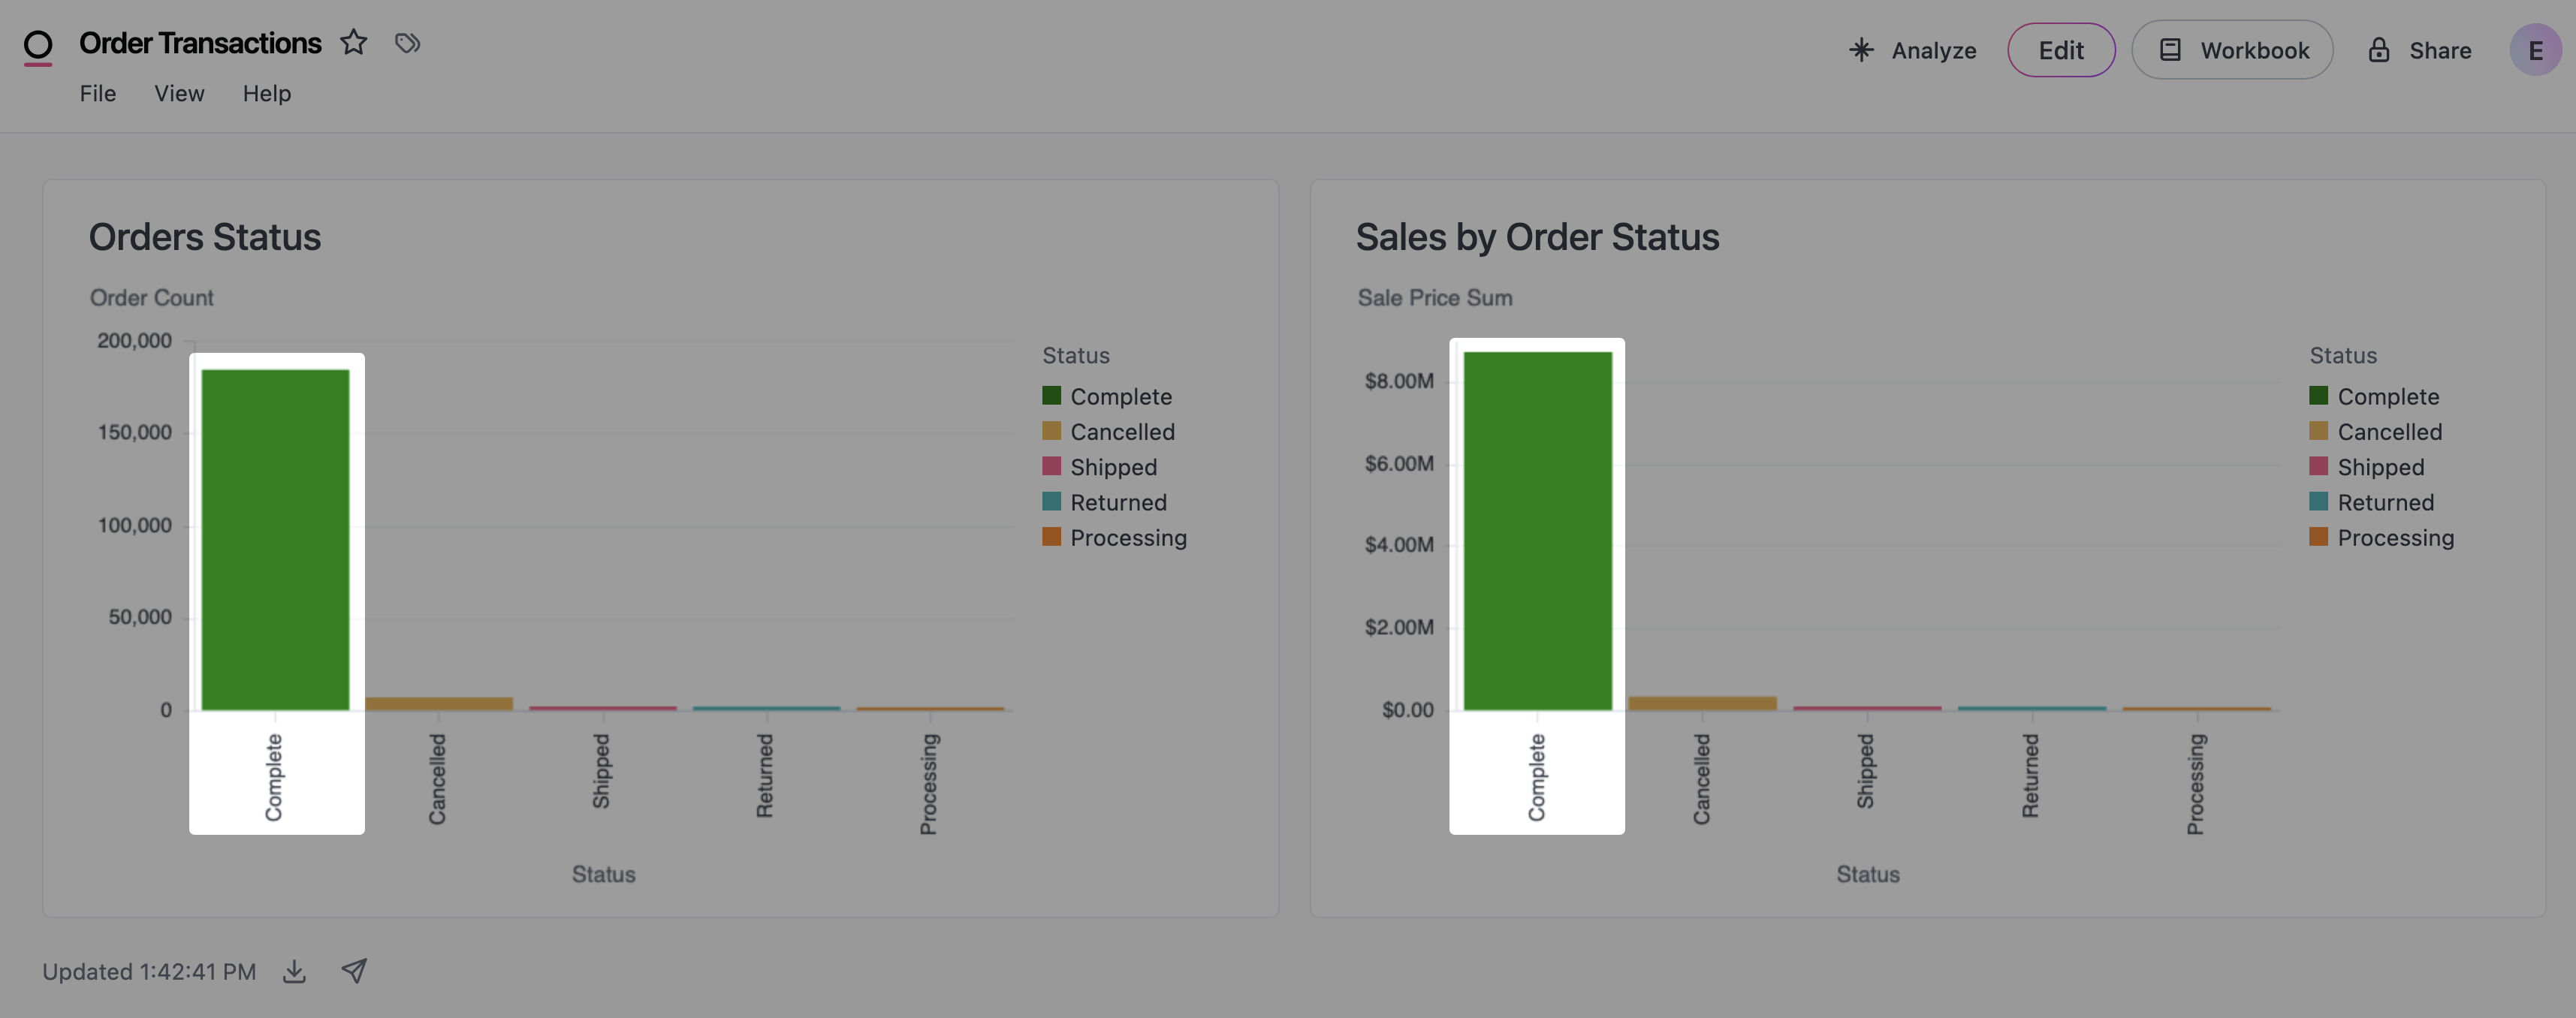Toggle Cancelled in Orders Status legend
Viewport: 2576px width, 1018px height.
[1122, 432]
